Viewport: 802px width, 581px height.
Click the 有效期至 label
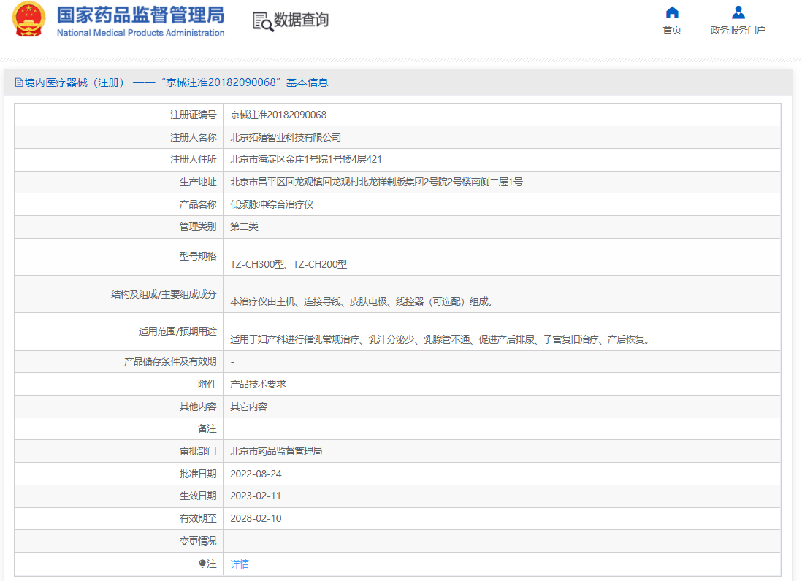pos(198,518)
